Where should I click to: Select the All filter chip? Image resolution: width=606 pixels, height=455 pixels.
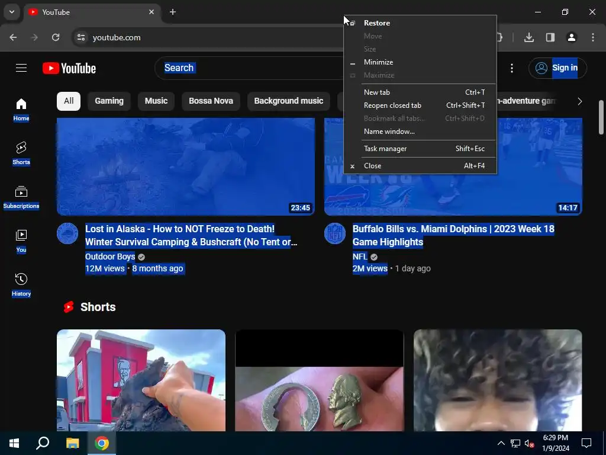[69, 101]
